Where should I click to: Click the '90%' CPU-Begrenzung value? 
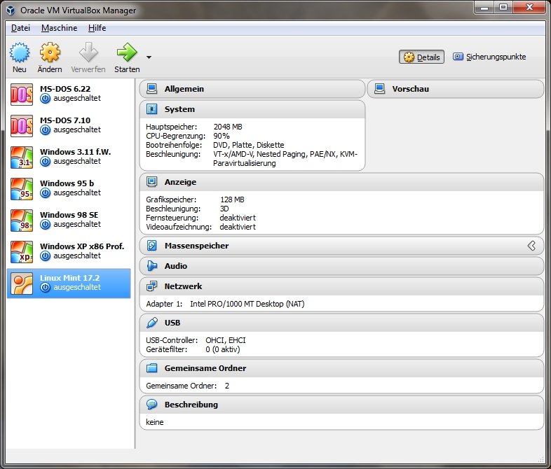[x=222, y=136]
